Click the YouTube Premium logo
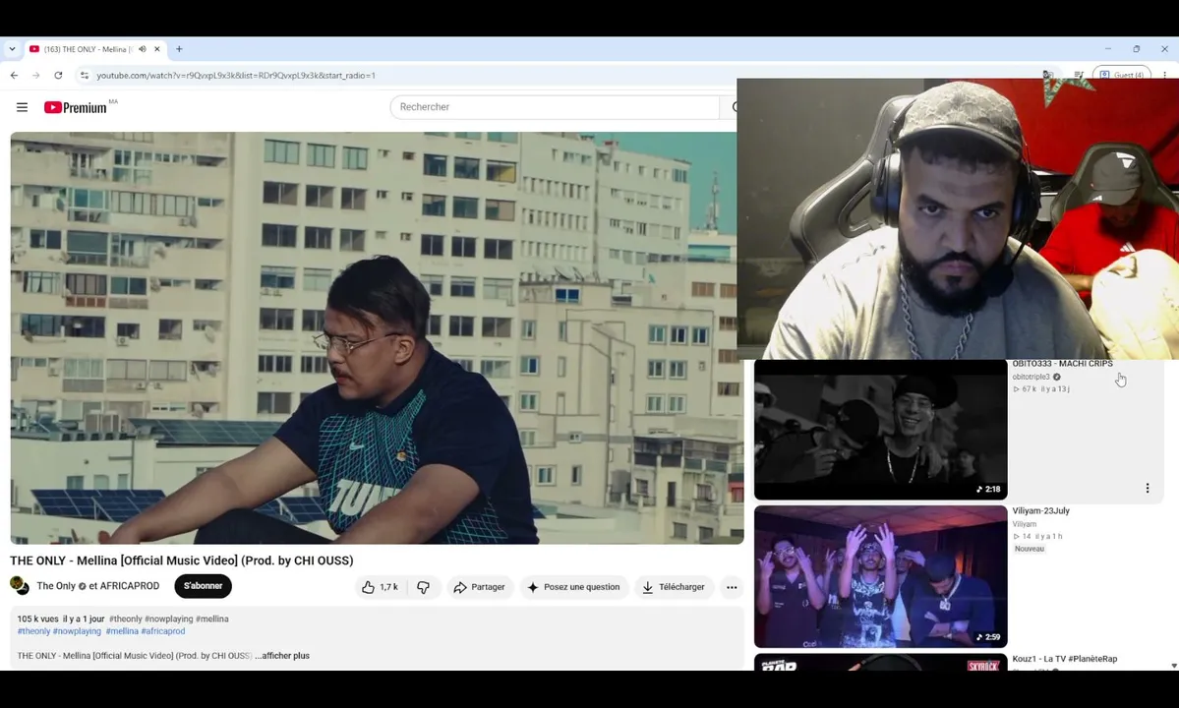Screen dimensions: 1179x708 tap(75, 107)
